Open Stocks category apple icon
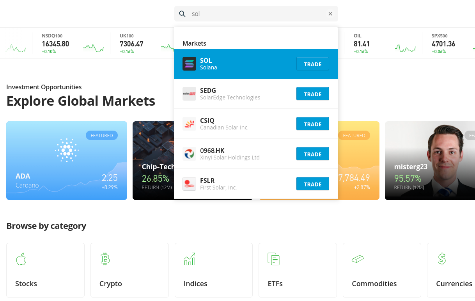Viewport: 475px width, 301px height. pos(21,259)
